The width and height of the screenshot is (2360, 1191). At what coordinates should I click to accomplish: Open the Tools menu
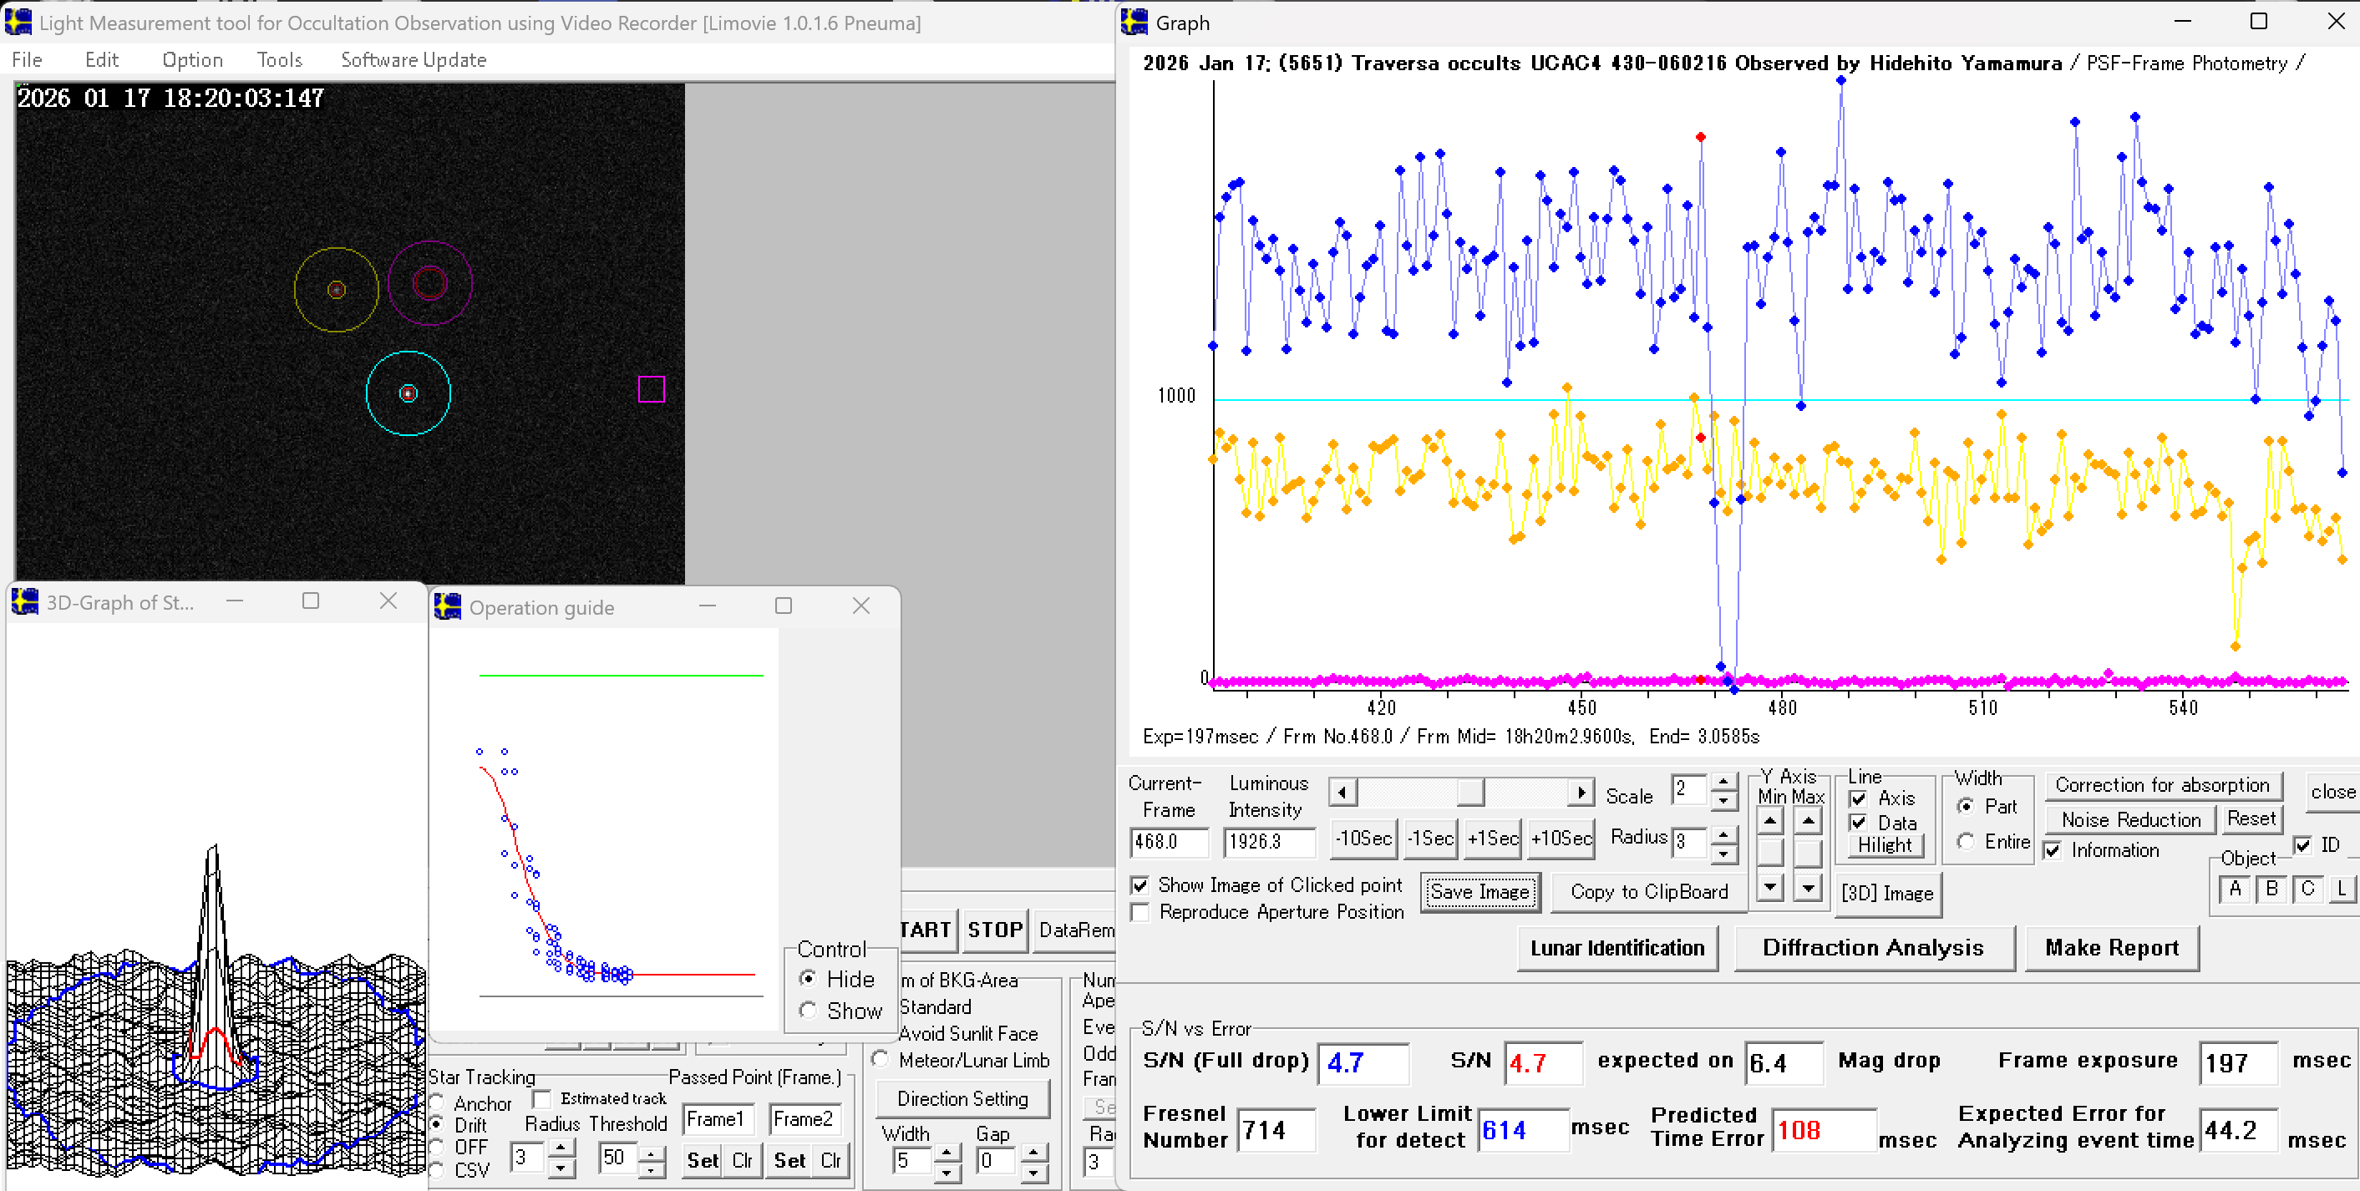click(x=279, y=60)
